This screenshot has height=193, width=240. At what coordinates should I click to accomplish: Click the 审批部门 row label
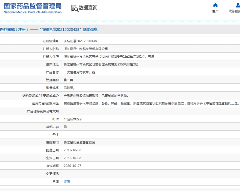(52, 142)
